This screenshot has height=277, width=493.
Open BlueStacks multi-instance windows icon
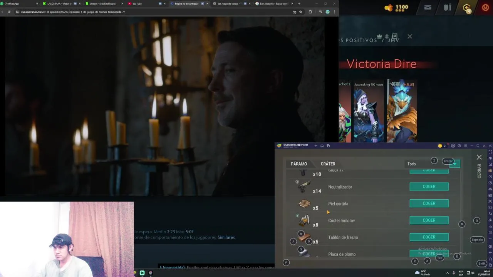pos(328,146)
